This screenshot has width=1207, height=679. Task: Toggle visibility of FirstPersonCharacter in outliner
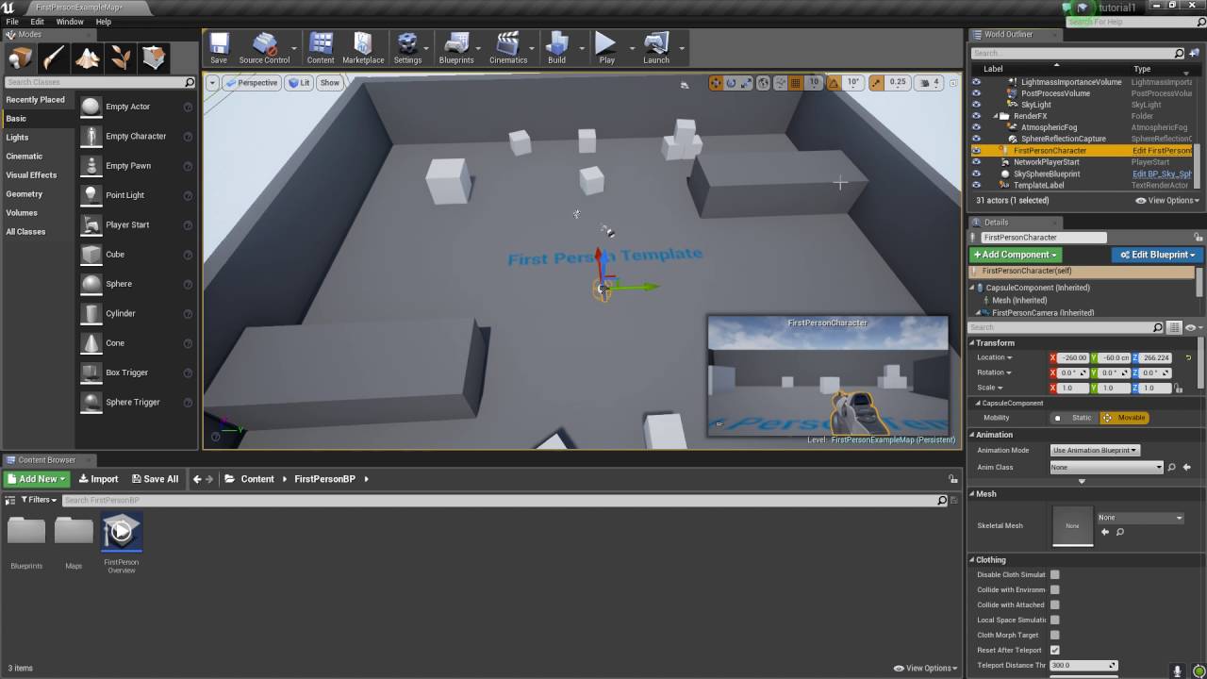[976, 151]
